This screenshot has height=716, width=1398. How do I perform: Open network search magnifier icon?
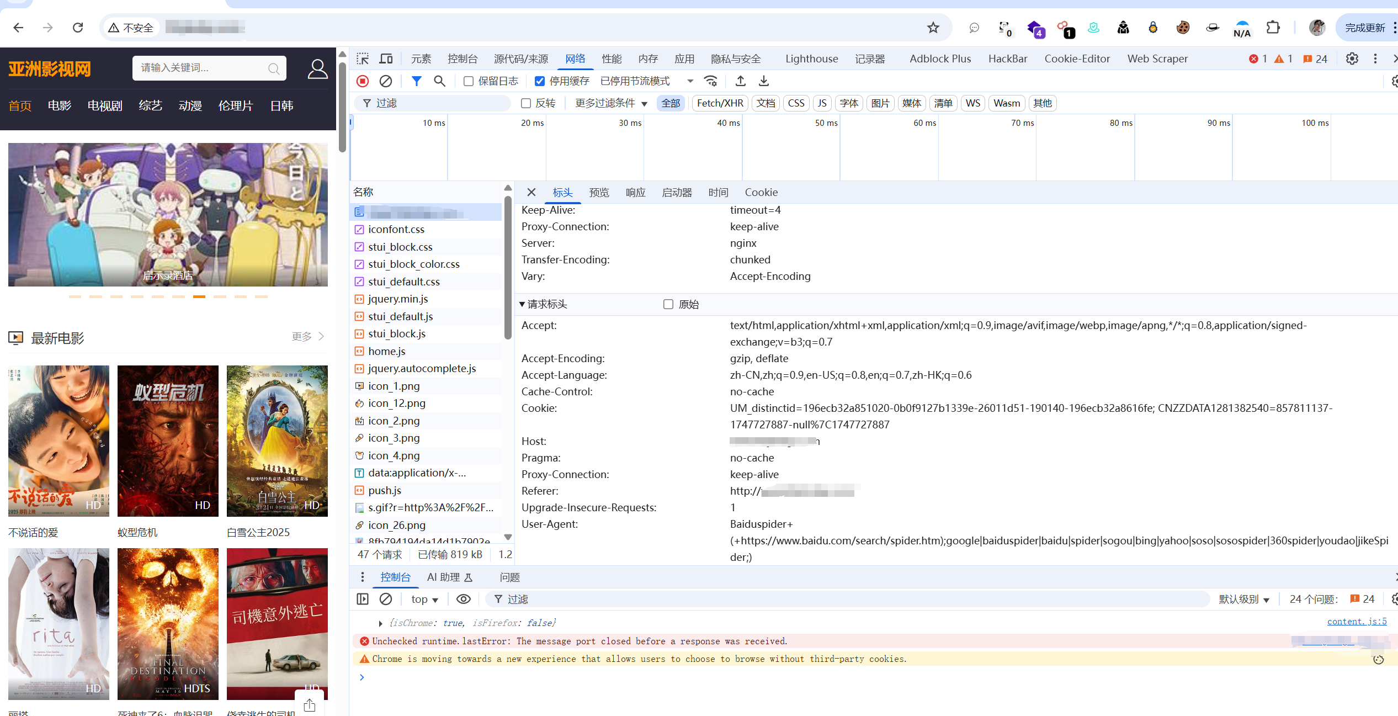(439, 81)
